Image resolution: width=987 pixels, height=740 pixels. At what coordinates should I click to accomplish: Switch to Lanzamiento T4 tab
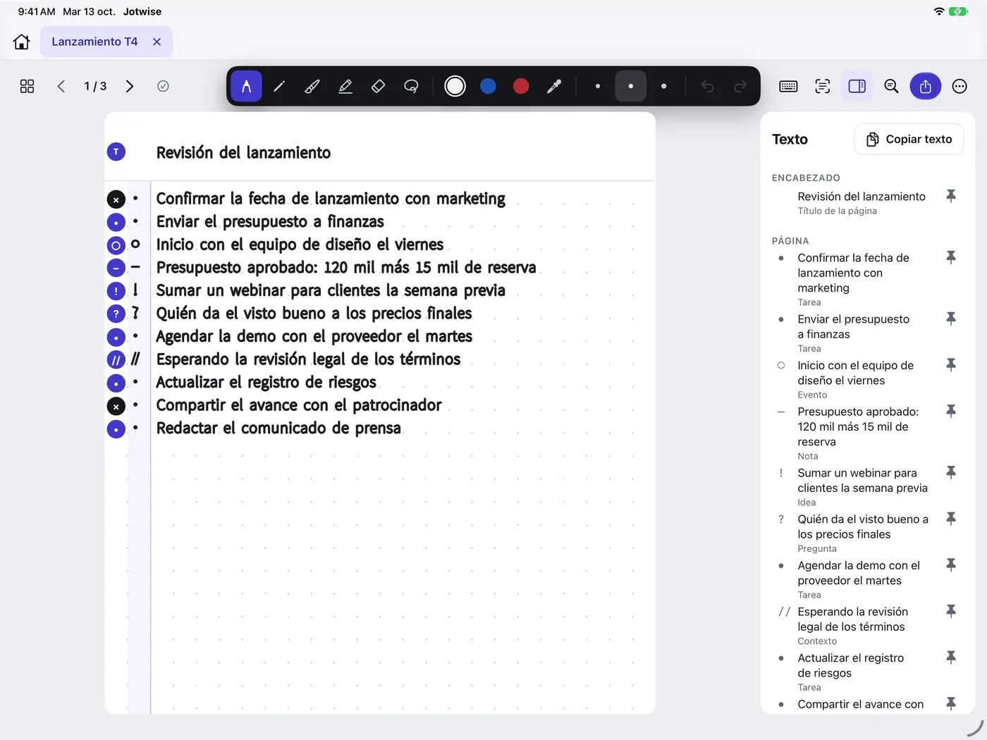[94, 42]
